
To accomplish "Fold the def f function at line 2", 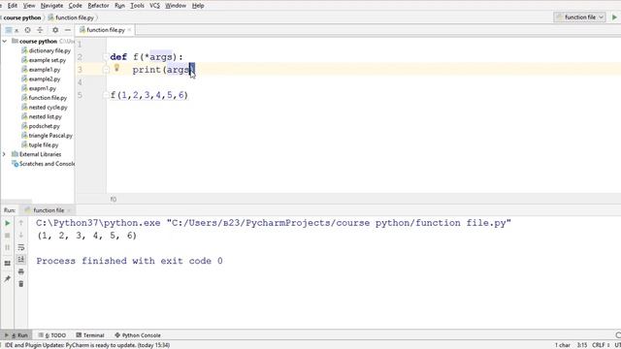I will click(x=106, y=57).
